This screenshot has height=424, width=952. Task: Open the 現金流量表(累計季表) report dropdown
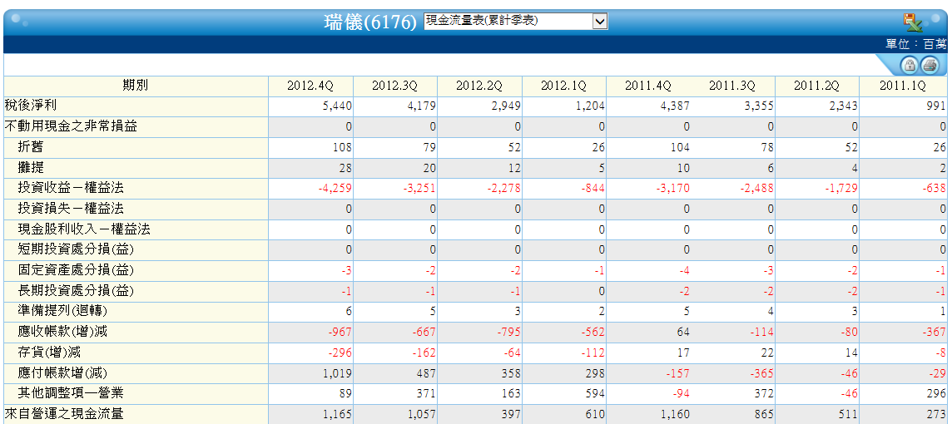pos(516,22)
